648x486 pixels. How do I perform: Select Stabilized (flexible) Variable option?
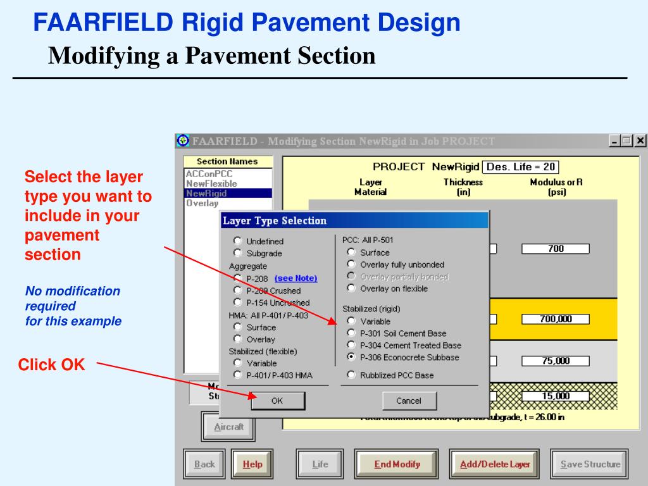pos(237,363)
